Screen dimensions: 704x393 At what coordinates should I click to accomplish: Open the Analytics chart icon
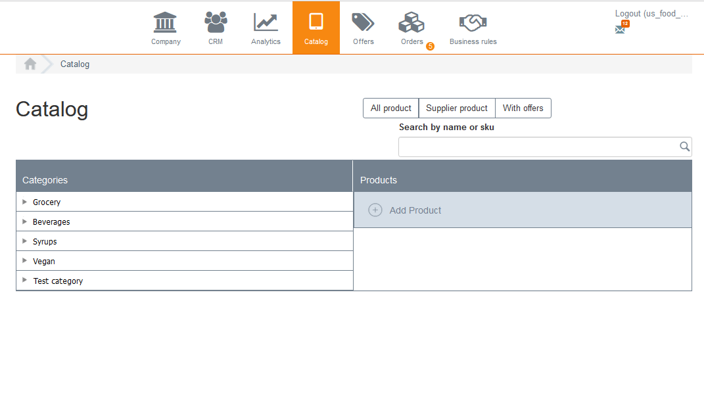[x=266, y=22]
